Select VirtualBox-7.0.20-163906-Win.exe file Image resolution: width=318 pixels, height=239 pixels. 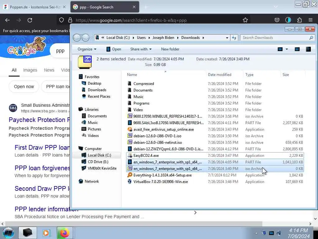pos(161,182)
